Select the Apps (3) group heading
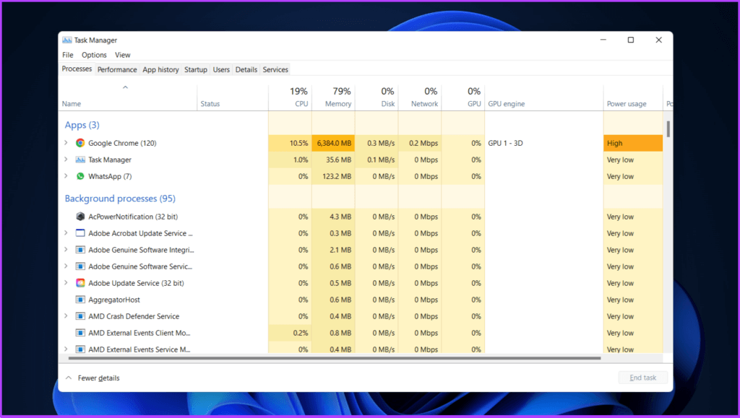Screen dimensions: 740x418 click(82, 125)
